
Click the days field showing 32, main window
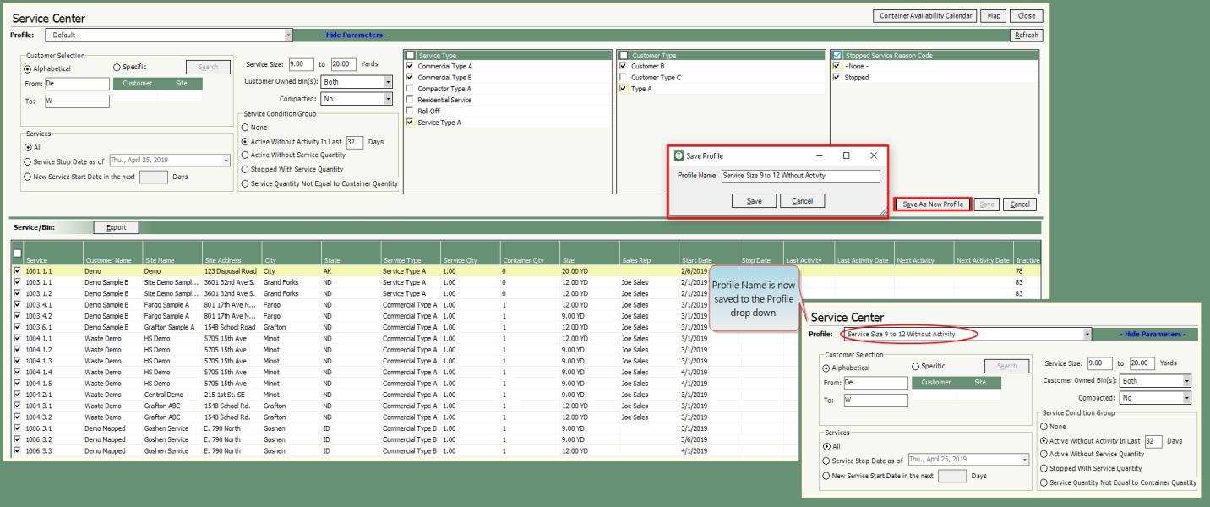[355, 142]
